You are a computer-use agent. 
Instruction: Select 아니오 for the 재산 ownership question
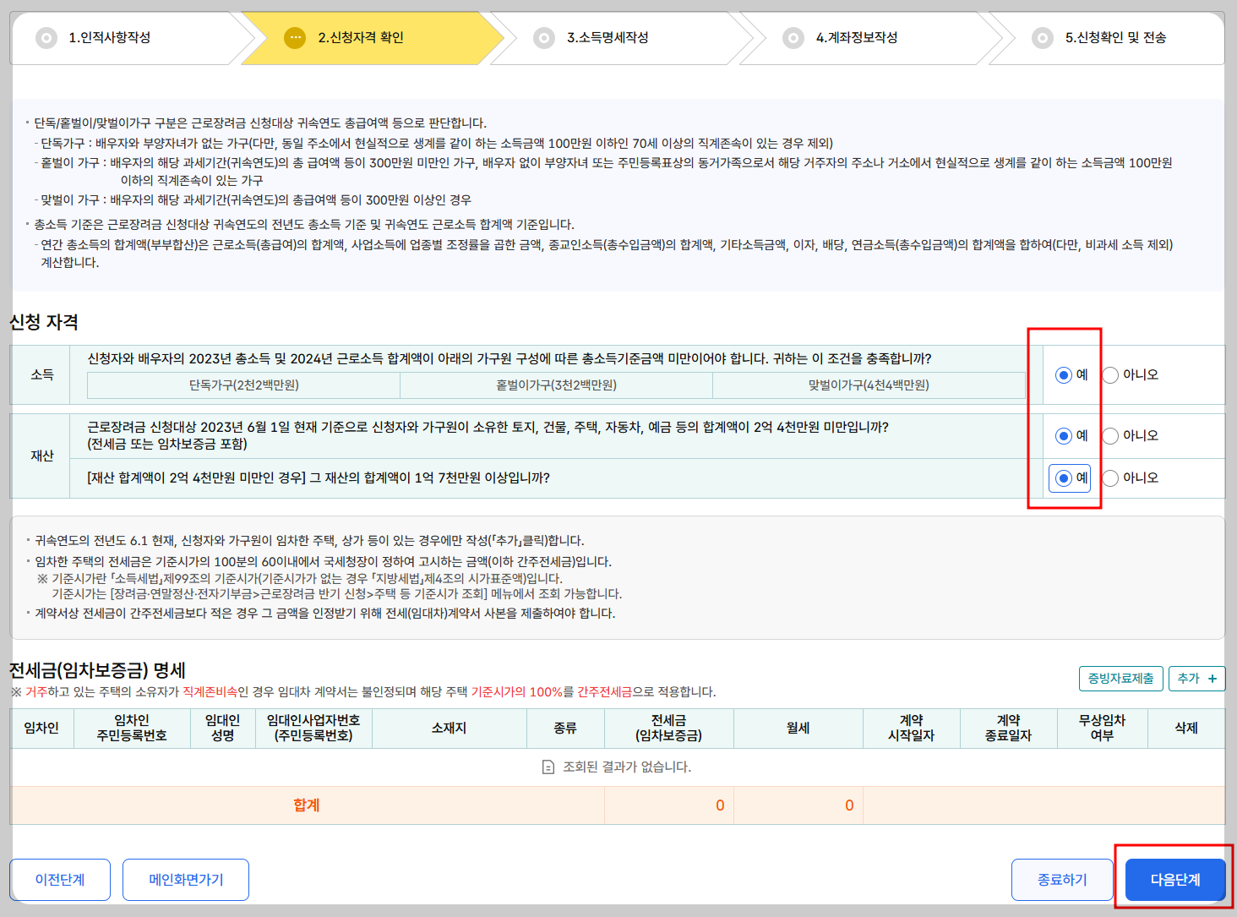point(1109,435)
